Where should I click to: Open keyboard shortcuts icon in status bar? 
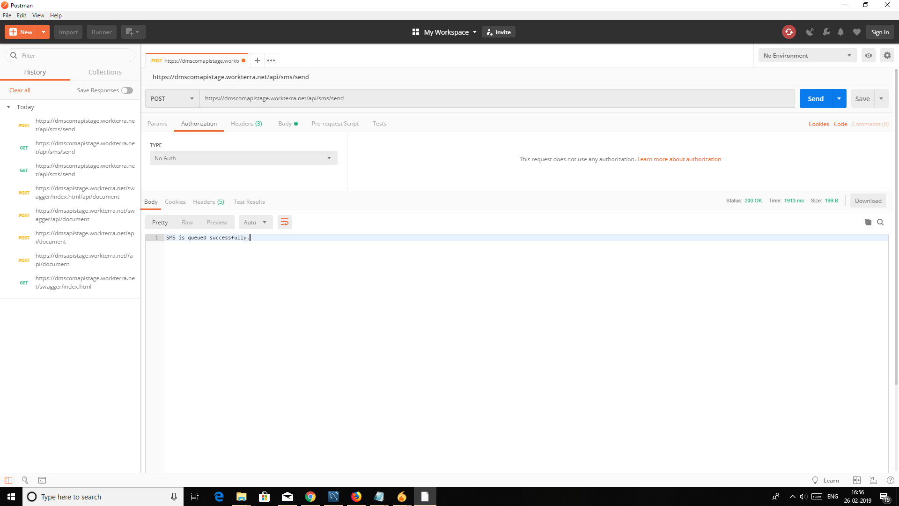tap(874, 480)
